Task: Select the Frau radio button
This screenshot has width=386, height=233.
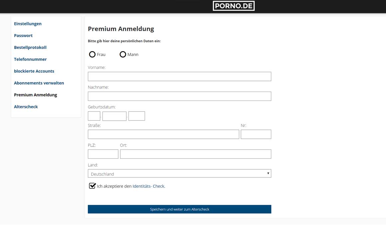Action: click(x=92, y=54)
